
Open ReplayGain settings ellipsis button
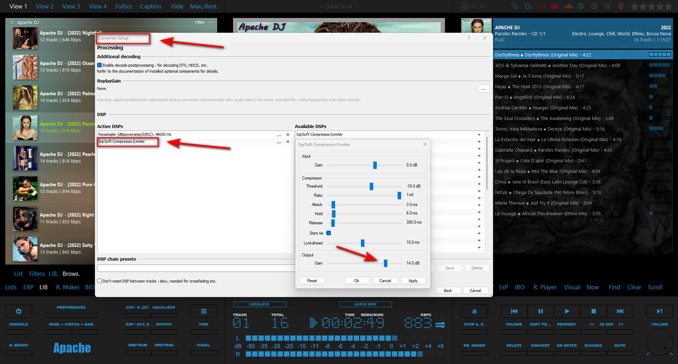[483, 89]
